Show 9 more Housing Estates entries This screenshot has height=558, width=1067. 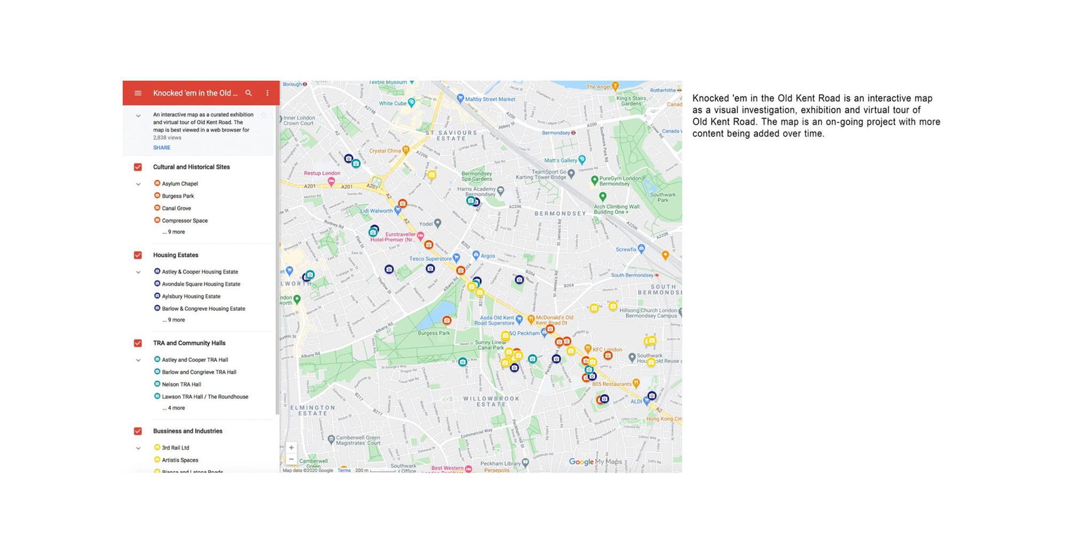tap(173, 320)
